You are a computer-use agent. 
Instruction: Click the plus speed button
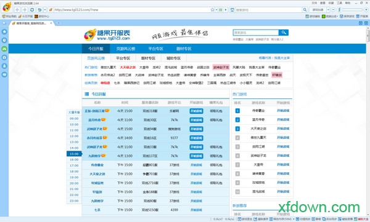click(x=366, y=10)
